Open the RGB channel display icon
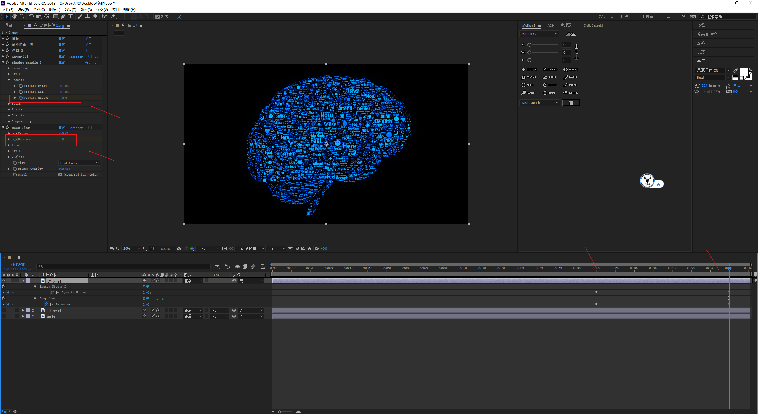The image size is (758, 414). [192, 249]
